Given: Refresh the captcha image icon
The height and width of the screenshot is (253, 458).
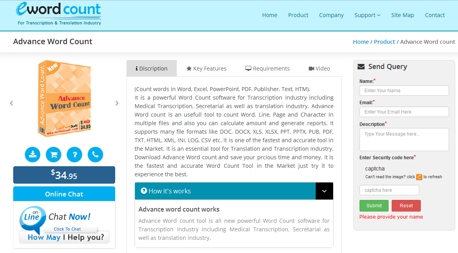Looking at the screenshot, I should 419,177.
